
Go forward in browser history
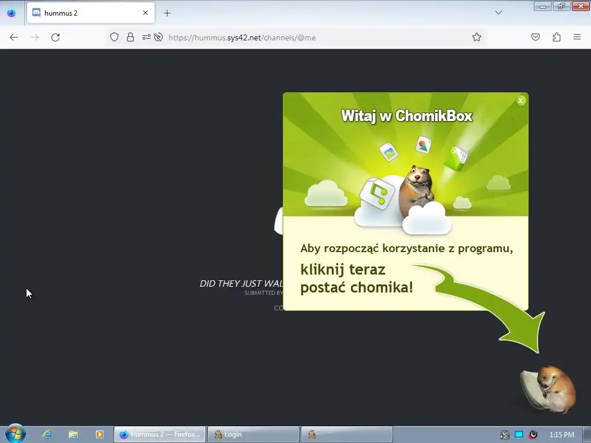pyautogui.click(x=35, y=37)
